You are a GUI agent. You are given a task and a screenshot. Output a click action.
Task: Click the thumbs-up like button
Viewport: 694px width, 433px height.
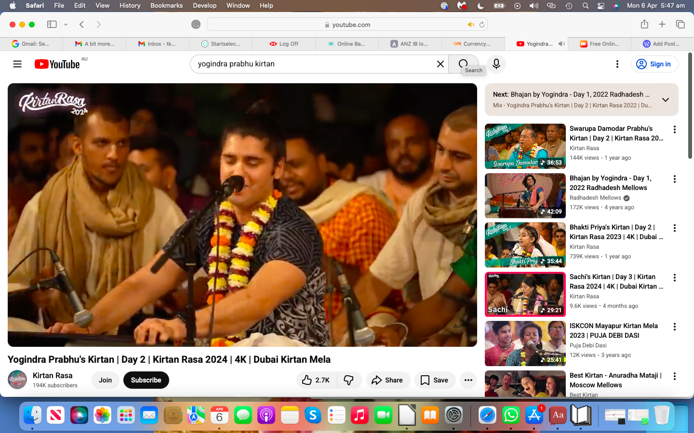316,380
